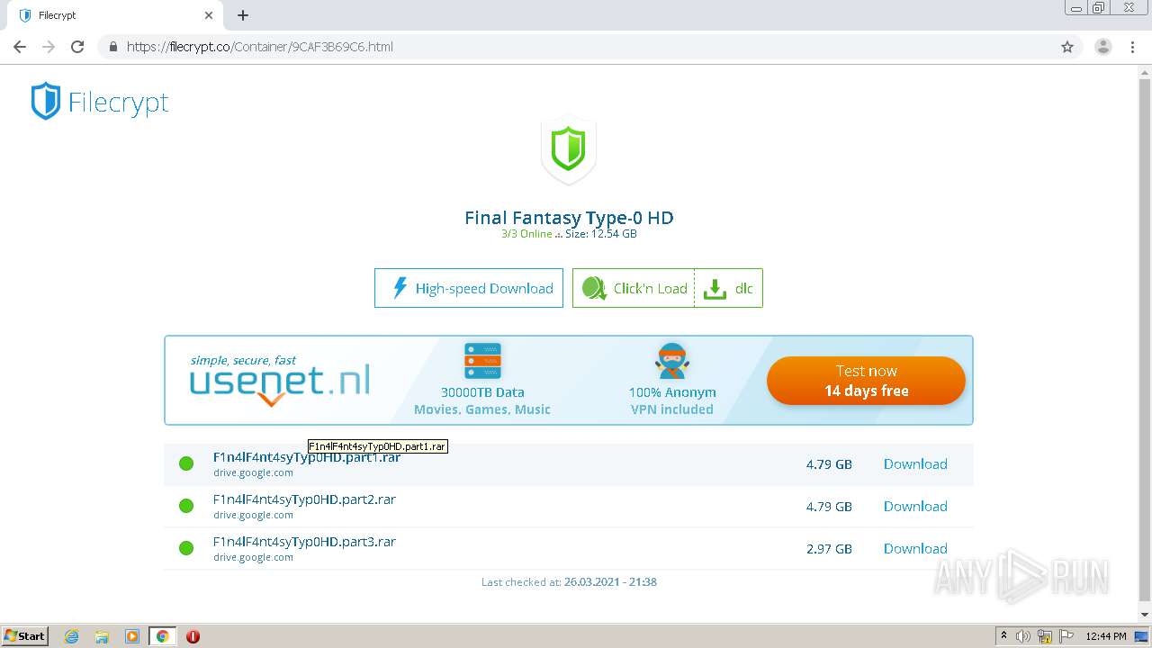Image resolution: width=1152 pixels, height=648 pixels.
Task: Click the green status dot for part2.rar
Action: [x=186, y=506]
